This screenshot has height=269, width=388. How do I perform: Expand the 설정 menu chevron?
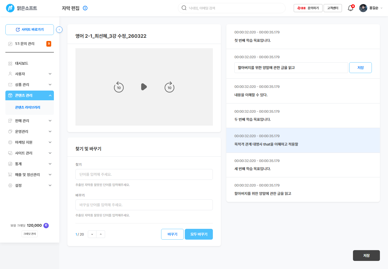click(50, 185)
